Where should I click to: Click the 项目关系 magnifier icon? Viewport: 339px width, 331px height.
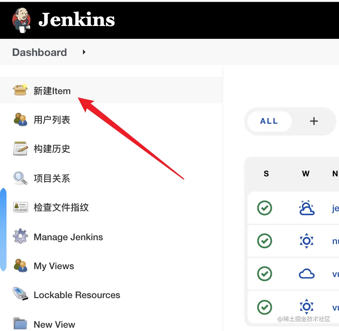click(x=20, y=178)
